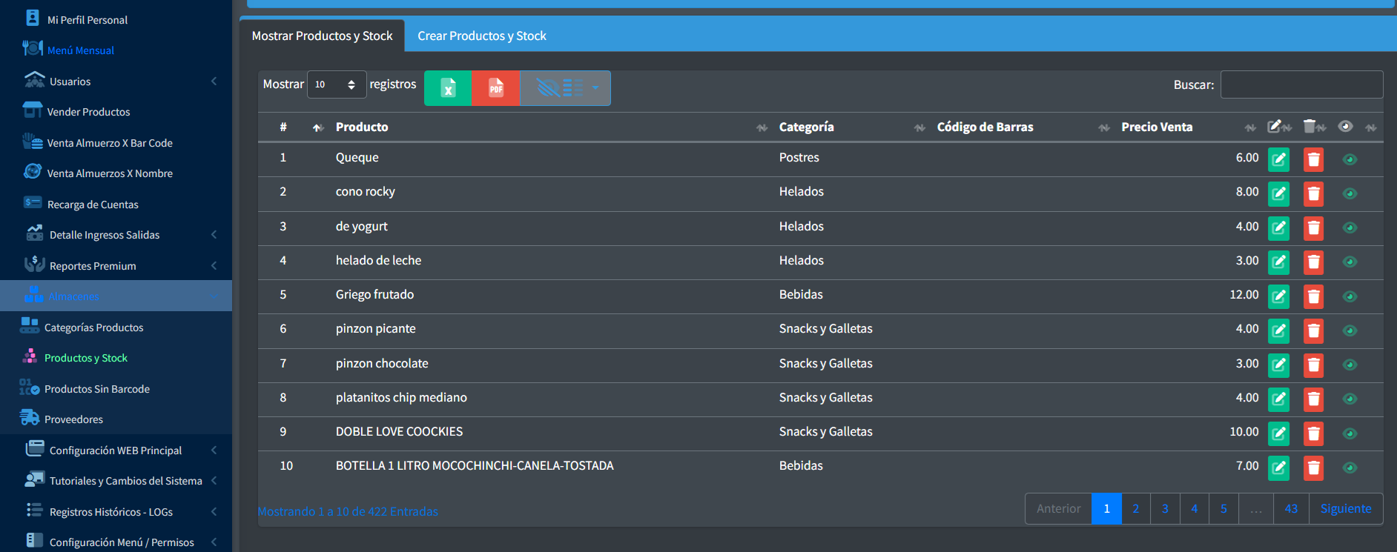Click Siguiente pagination button
Screen dimensions: 1397x552
tap(1346, 509)
